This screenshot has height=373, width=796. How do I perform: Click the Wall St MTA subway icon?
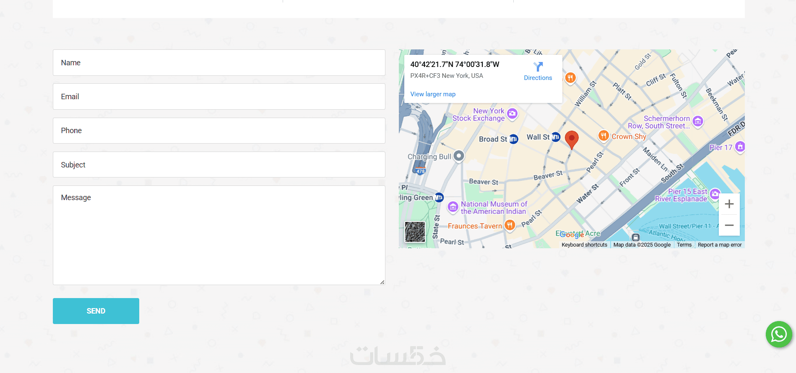coord(556,137)
